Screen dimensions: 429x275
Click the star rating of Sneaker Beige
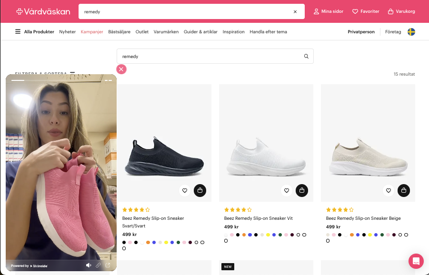(340, 210)
